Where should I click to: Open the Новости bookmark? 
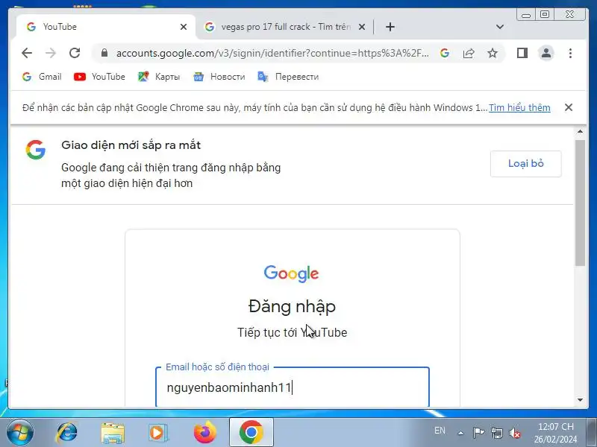point(219,77)
